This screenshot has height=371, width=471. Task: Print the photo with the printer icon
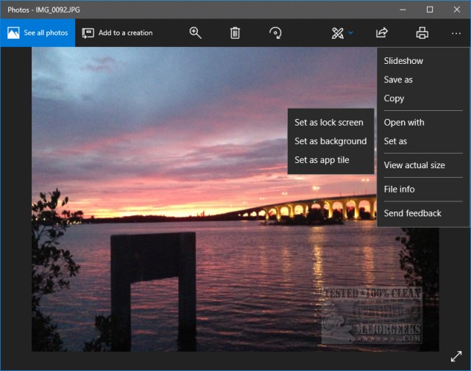422,33
